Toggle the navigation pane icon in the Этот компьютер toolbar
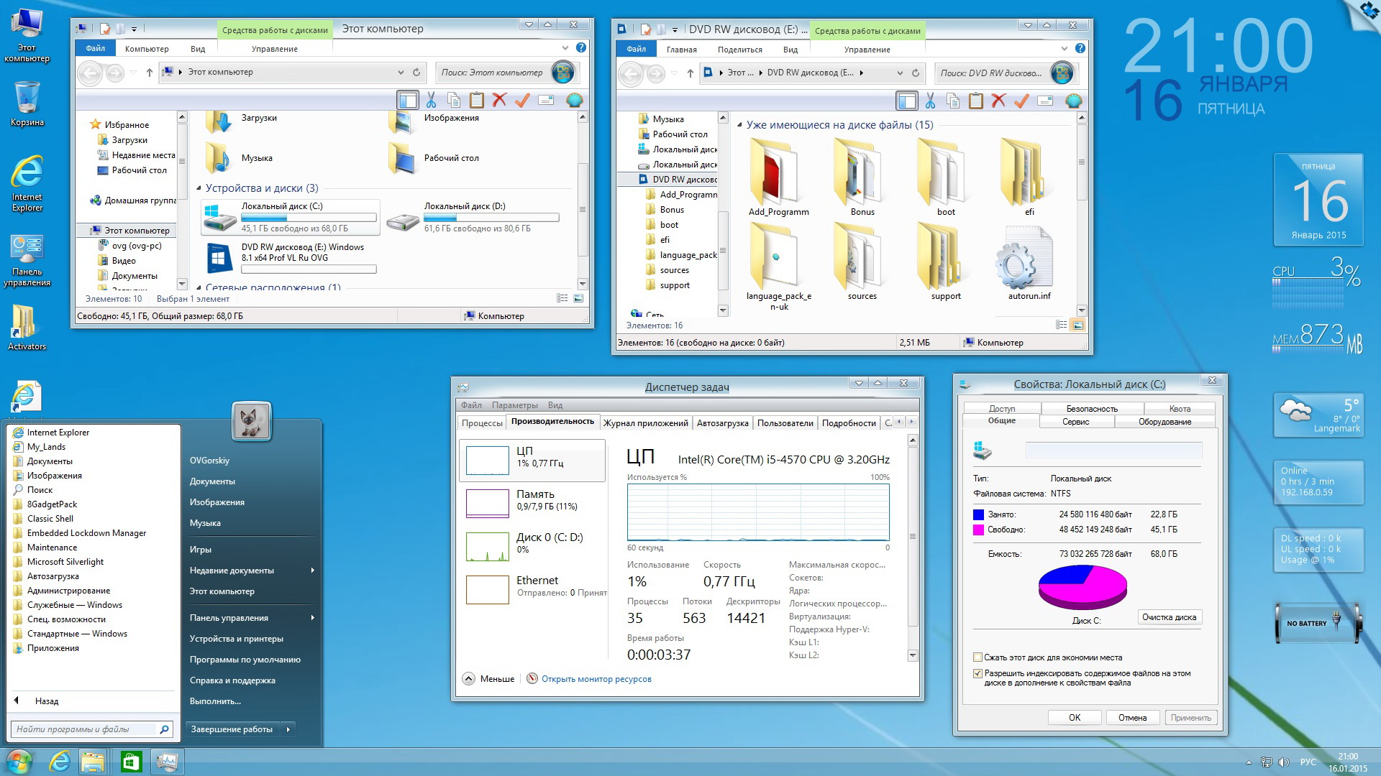This screenshot has width=1381, height=776. click(407, 101)
